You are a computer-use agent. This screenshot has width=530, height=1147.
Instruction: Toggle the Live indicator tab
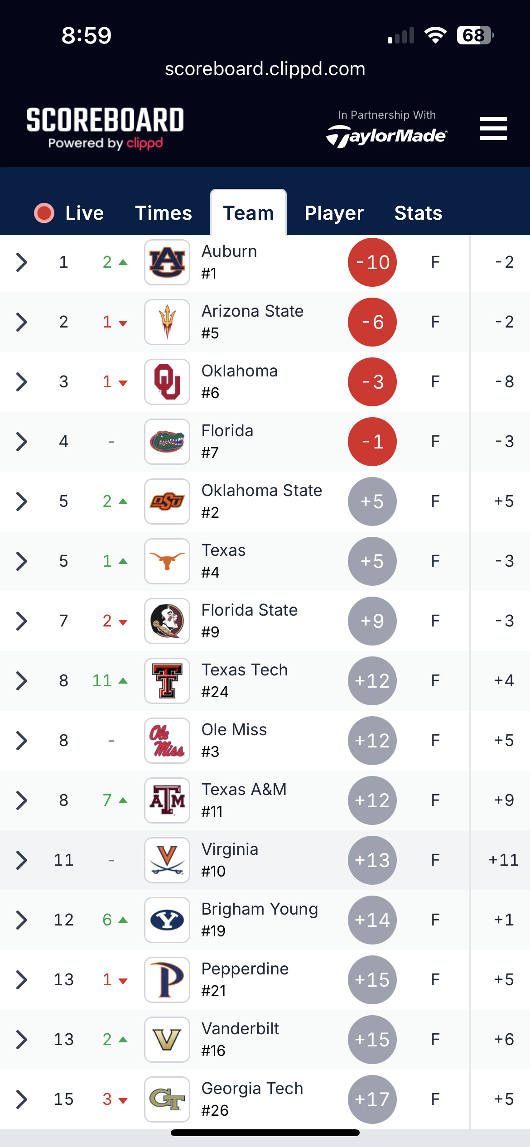69,213
